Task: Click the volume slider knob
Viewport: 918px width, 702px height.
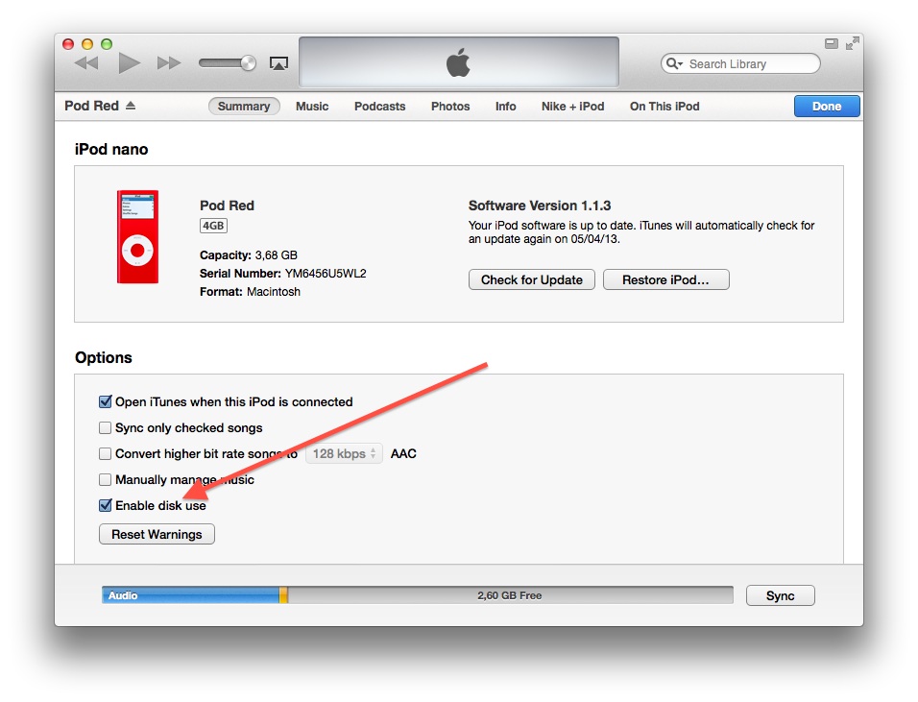Action: tap(249, 62)
